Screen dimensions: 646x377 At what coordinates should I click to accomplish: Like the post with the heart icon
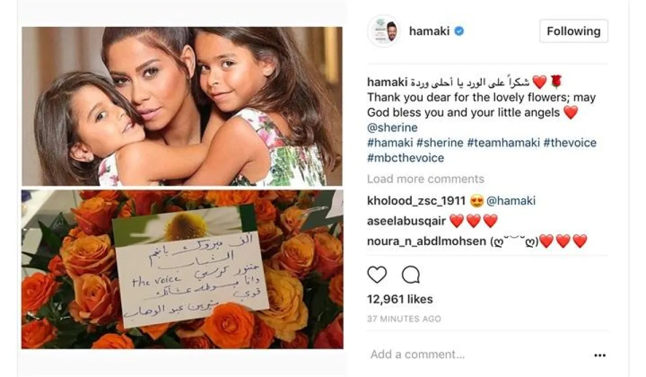(377, 275)
